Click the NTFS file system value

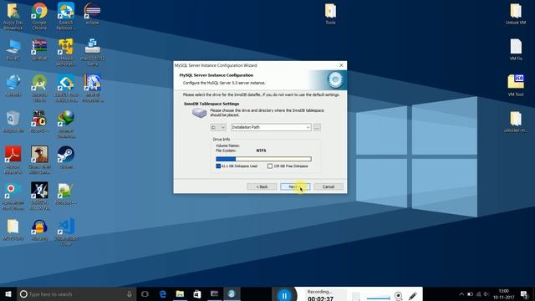pos(261,150)
